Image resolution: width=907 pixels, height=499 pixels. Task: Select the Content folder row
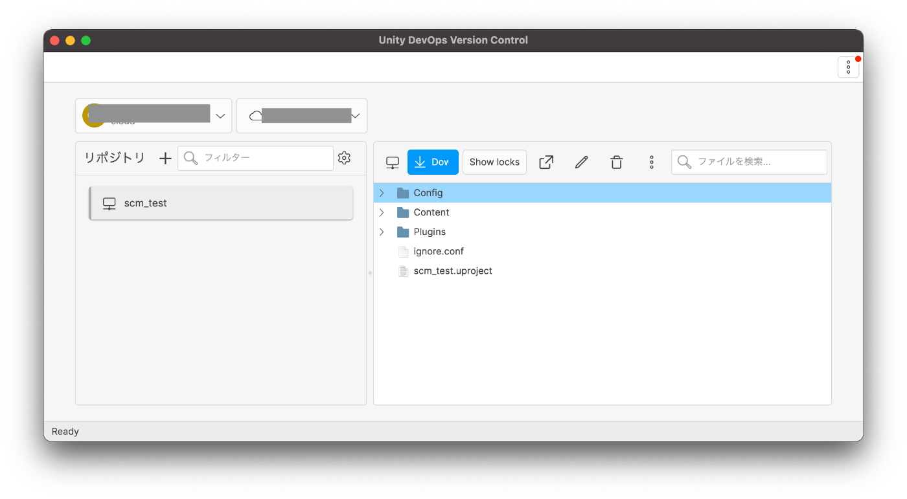point(603,212)
